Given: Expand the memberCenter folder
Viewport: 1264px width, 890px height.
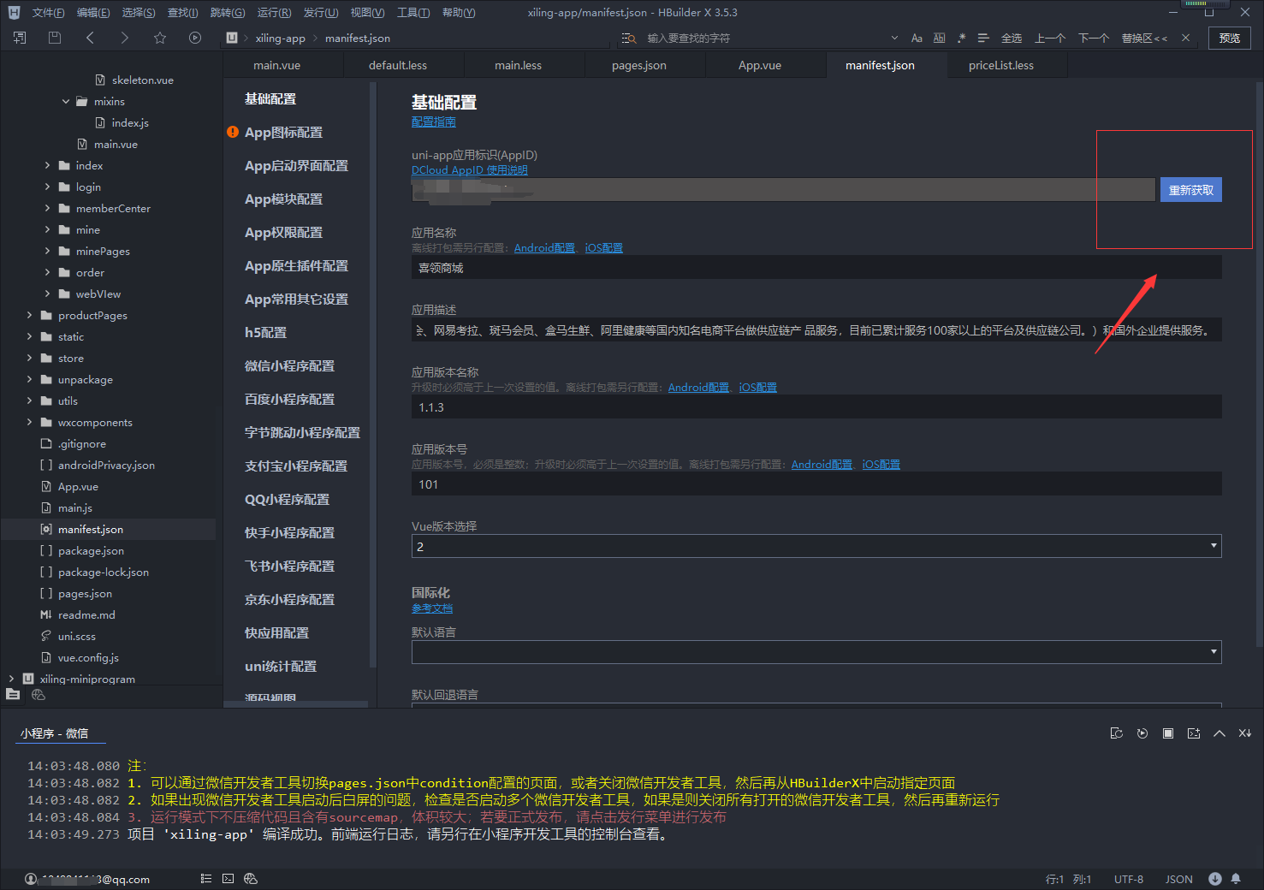Looking at the screenshot, I should tap(47, 209).
